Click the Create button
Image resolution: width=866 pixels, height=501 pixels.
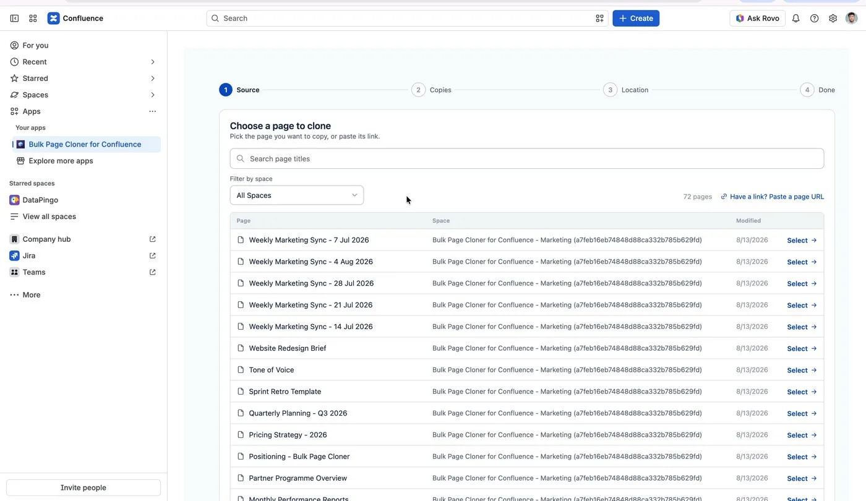point(636,19)
